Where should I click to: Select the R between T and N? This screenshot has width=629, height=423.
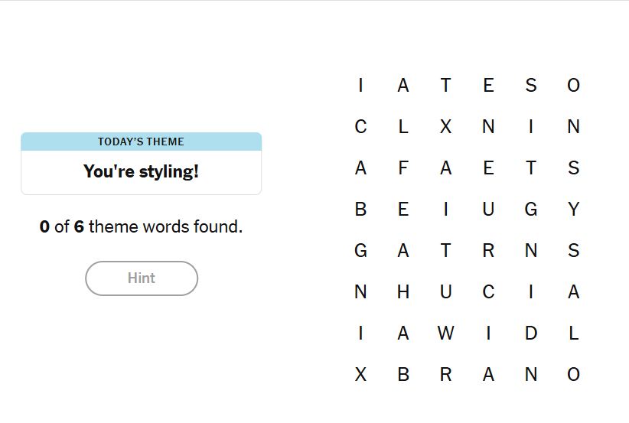coord(488,251)
